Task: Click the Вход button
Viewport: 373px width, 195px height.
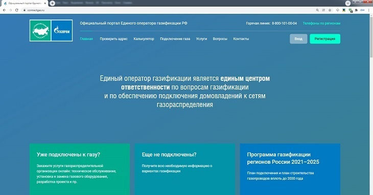Action: (298, 39)
